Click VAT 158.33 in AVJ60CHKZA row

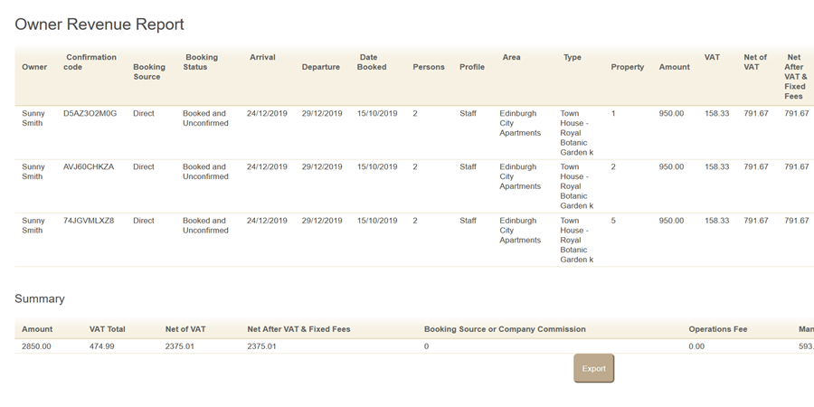716,166
